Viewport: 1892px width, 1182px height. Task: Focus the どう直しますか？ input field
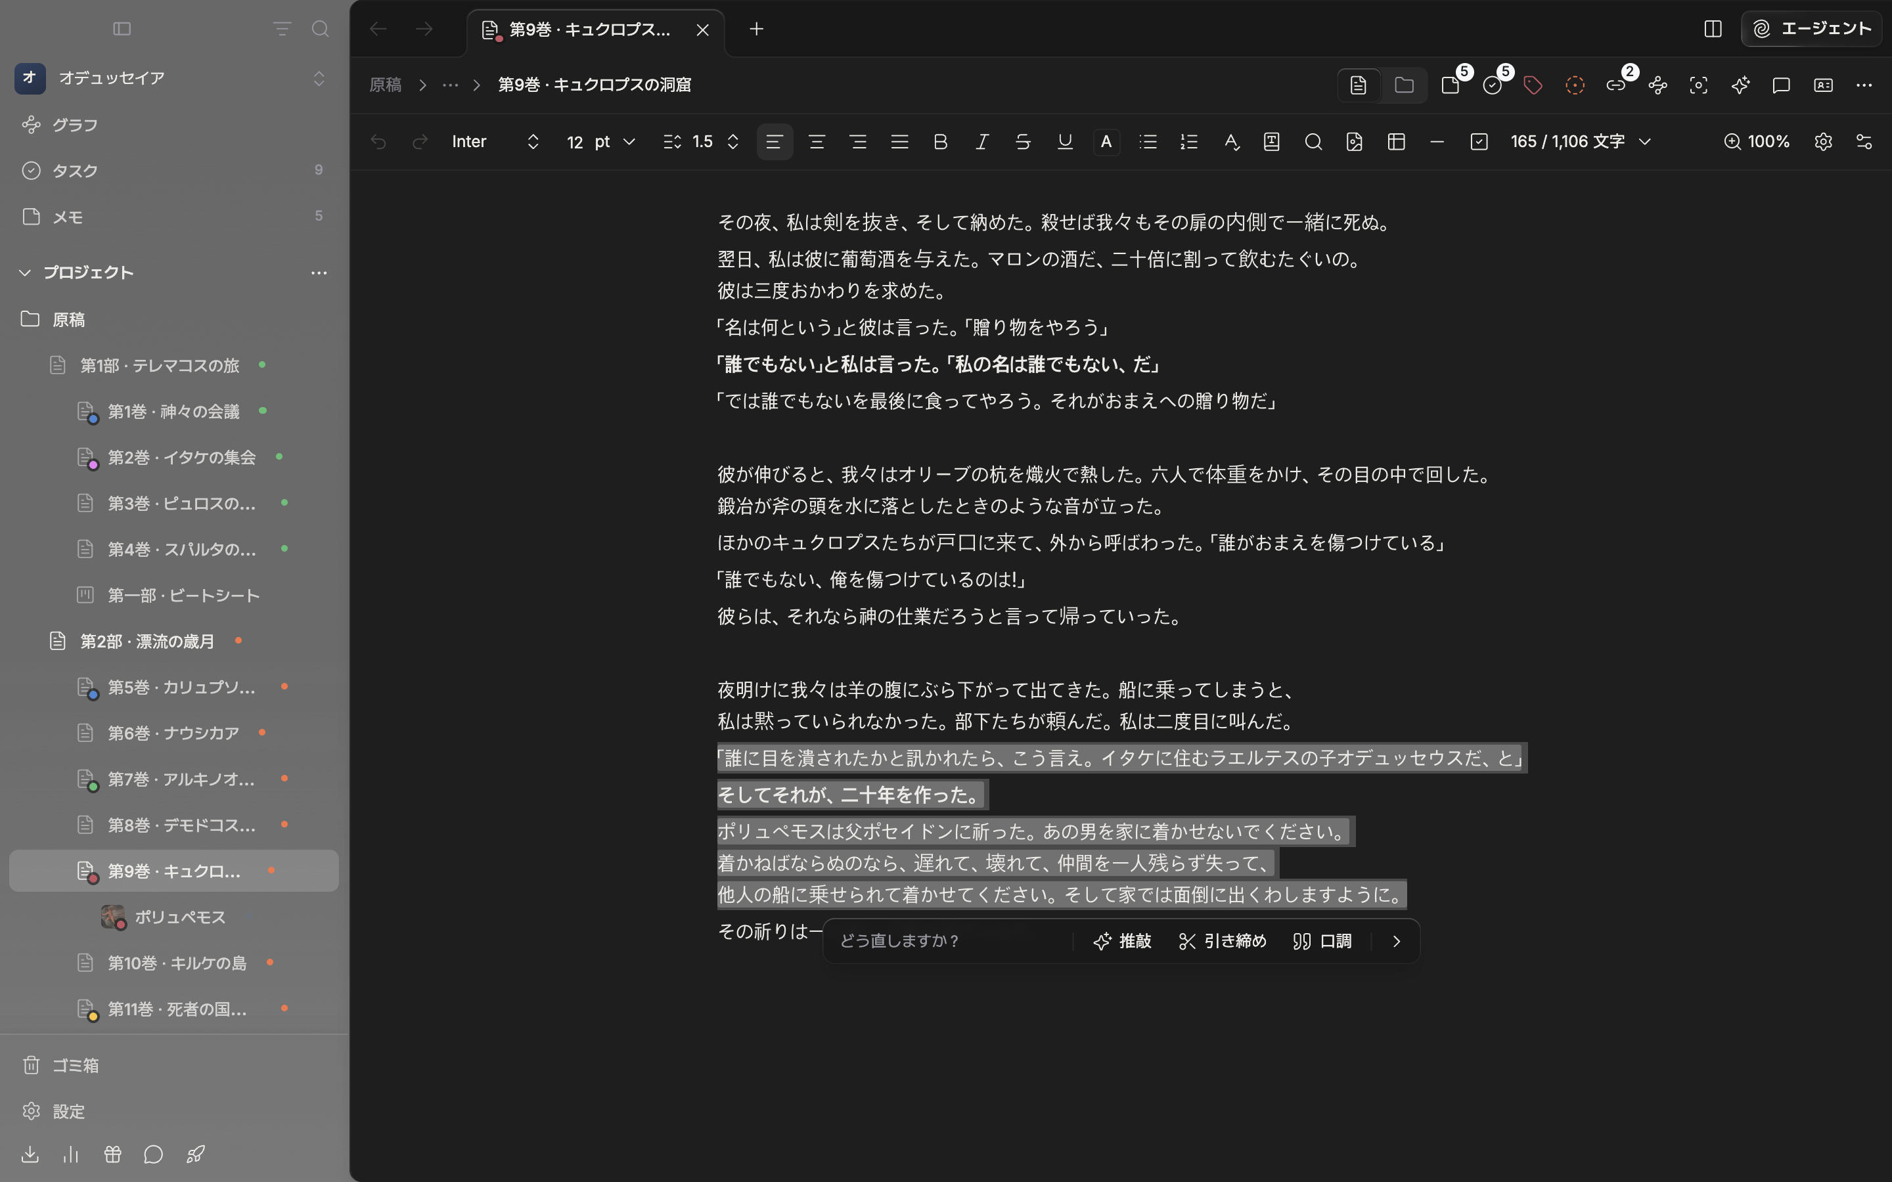tap(951, 941)
